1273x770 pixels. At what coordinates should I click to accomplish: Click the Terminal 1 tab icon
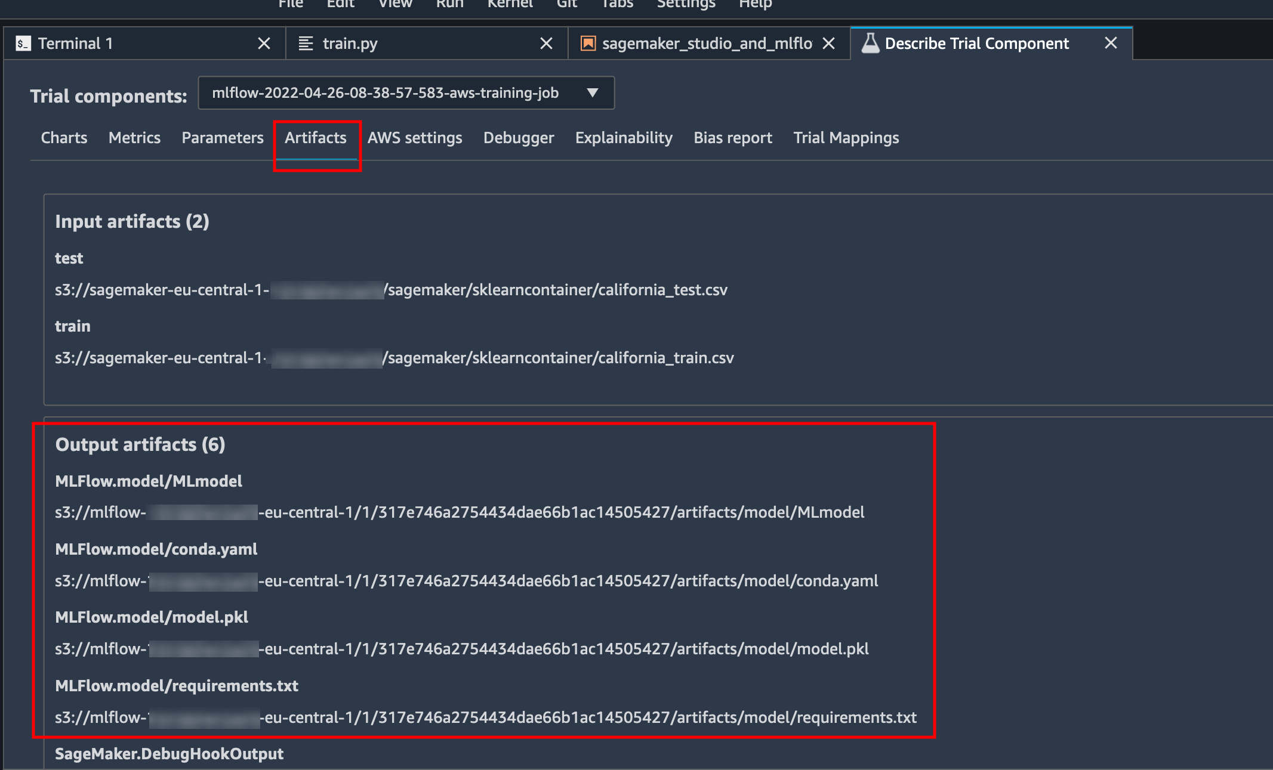(x=23, y=44)
